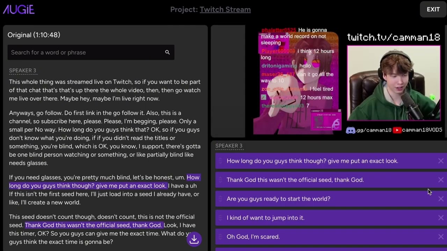Click the SPEAKER 3 label in the transcript panel
This screenshot has height=251, width=447.
(x=22, y=70)
